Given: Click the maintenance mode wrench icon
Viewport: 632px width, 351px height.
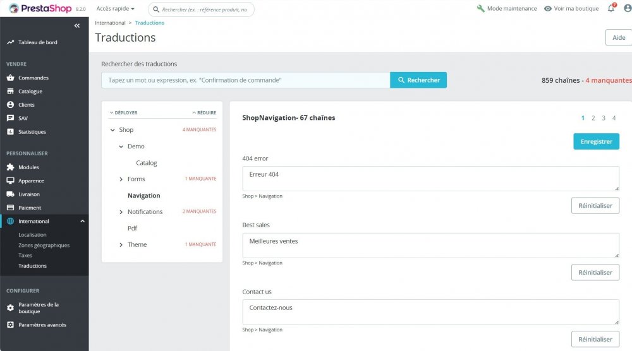Looking at the screenshot, I should coord(481,9).
